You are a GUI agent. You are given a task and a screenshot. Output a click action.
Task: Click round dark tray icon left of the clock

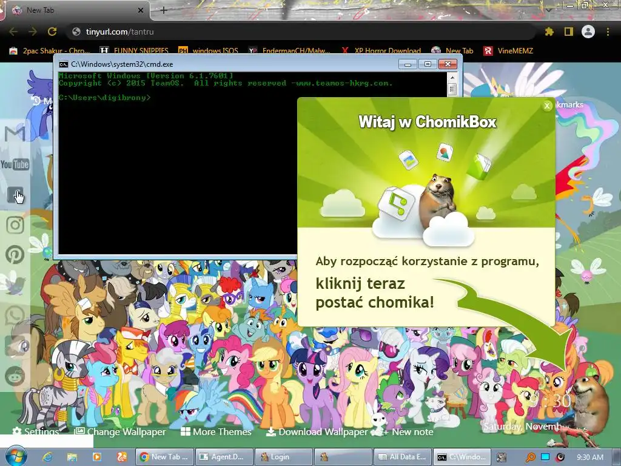tap(560, 457)
